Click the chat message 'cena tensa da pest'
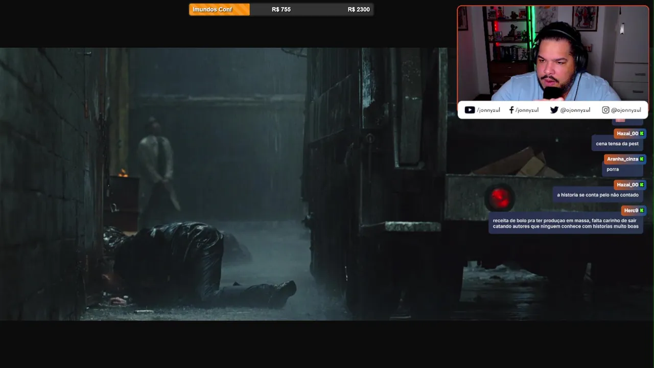Screen dimensions: 654x368 click(x=617, y=144)
